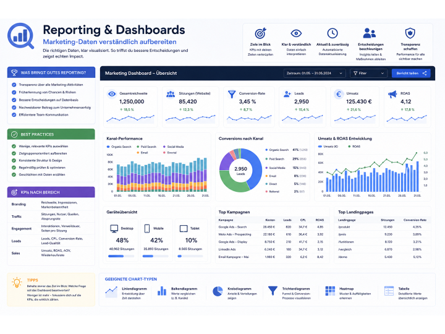Click the Paid Search 29% legend entry

point(286,159)
